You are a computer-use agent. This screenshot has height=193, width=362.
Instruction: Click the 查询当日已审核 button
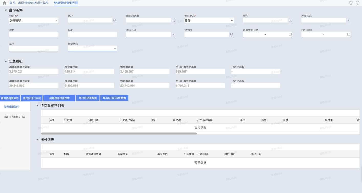tap(32, 98)
